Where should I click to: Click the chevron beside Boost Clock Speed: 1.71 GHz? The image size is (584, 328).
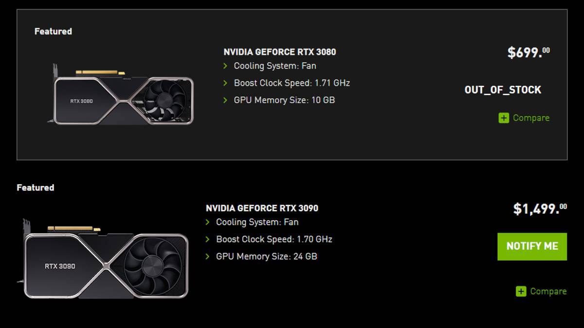point(226,83)
